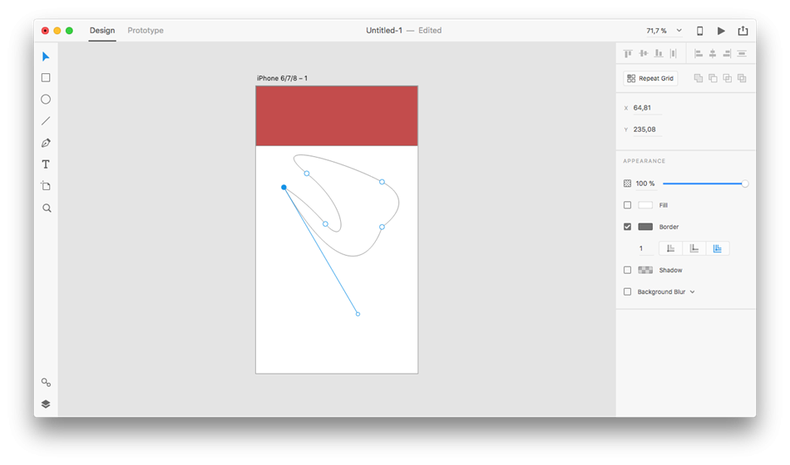Apply the Intersect boolean operation

coord(727,78)
